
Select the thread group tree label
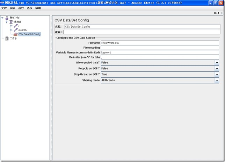coord(18,22)
